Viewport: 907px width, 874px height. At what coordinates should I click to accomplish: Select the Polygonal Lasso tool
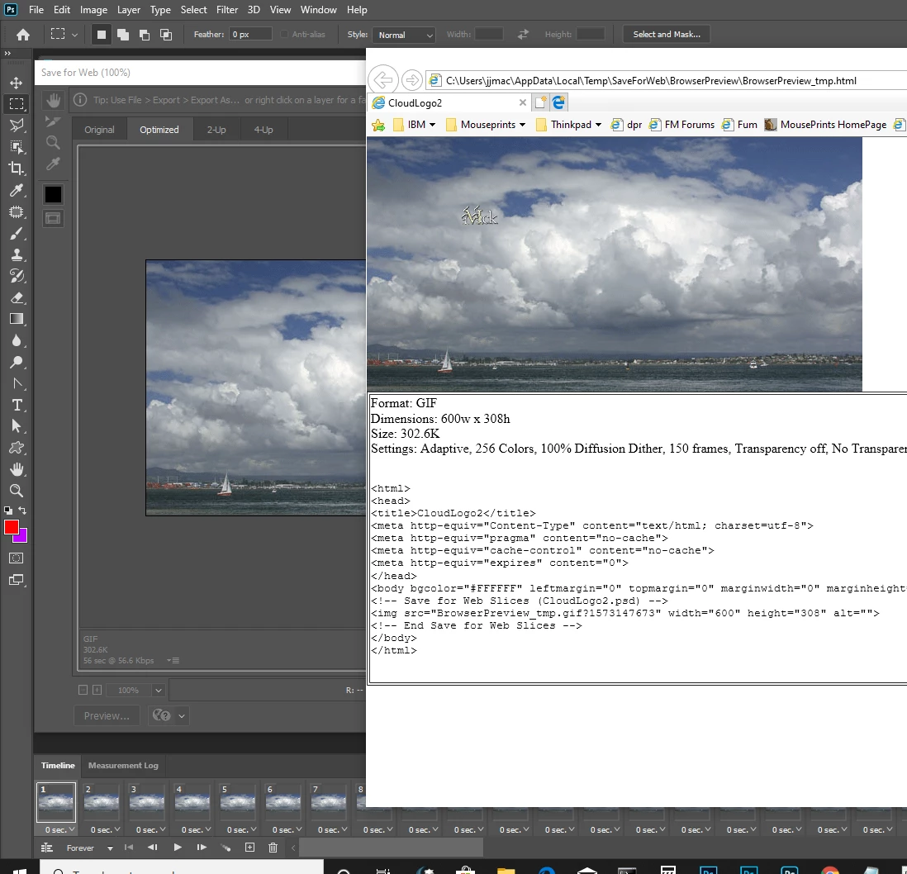coord(17,126)
